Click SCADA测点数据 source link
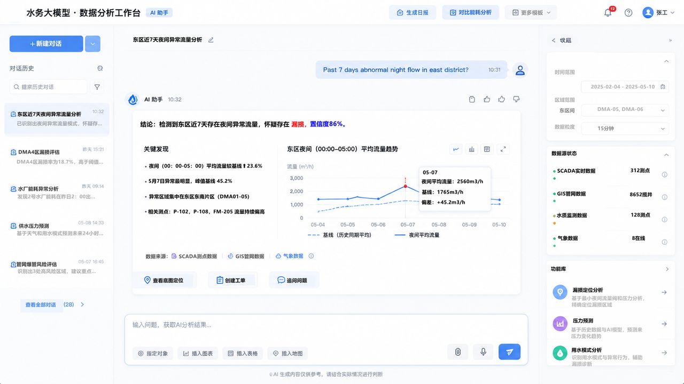 point(194,256)
